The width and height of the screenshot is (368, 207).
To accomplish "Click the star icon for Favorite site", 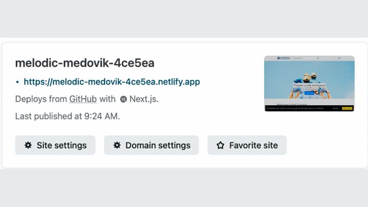I will pos(220,145).
